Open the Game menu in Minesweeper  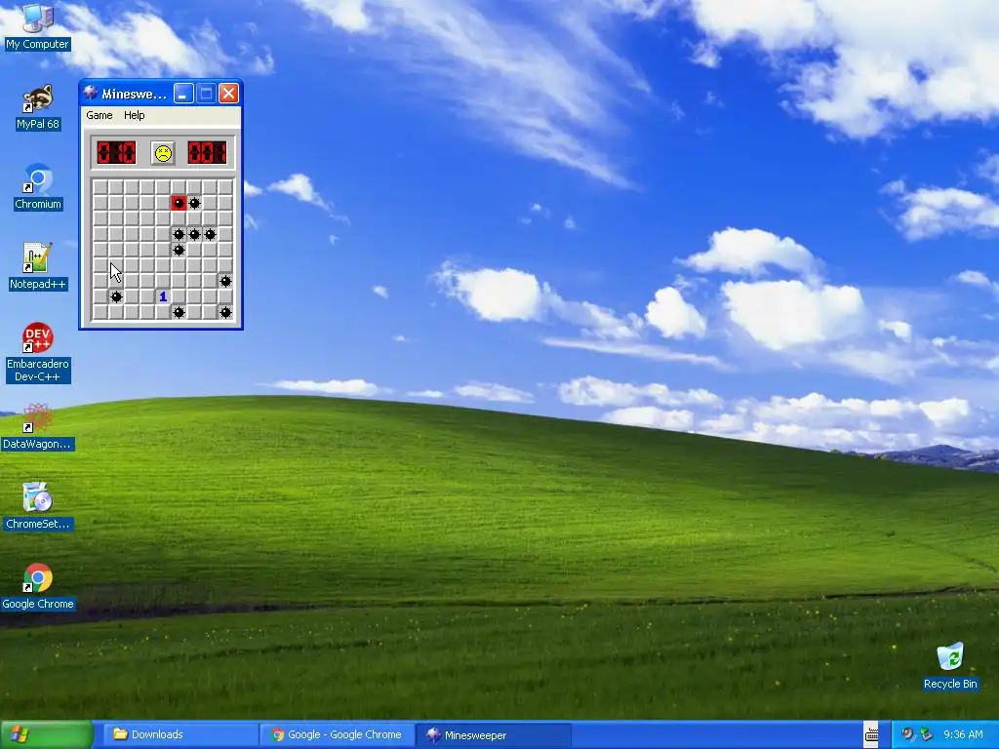[100, 115]
